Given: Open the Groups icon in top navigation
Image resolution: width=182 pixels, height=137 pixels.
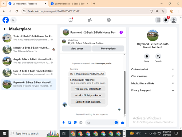Looking at the screenshot, I should [x=108, y=20].
